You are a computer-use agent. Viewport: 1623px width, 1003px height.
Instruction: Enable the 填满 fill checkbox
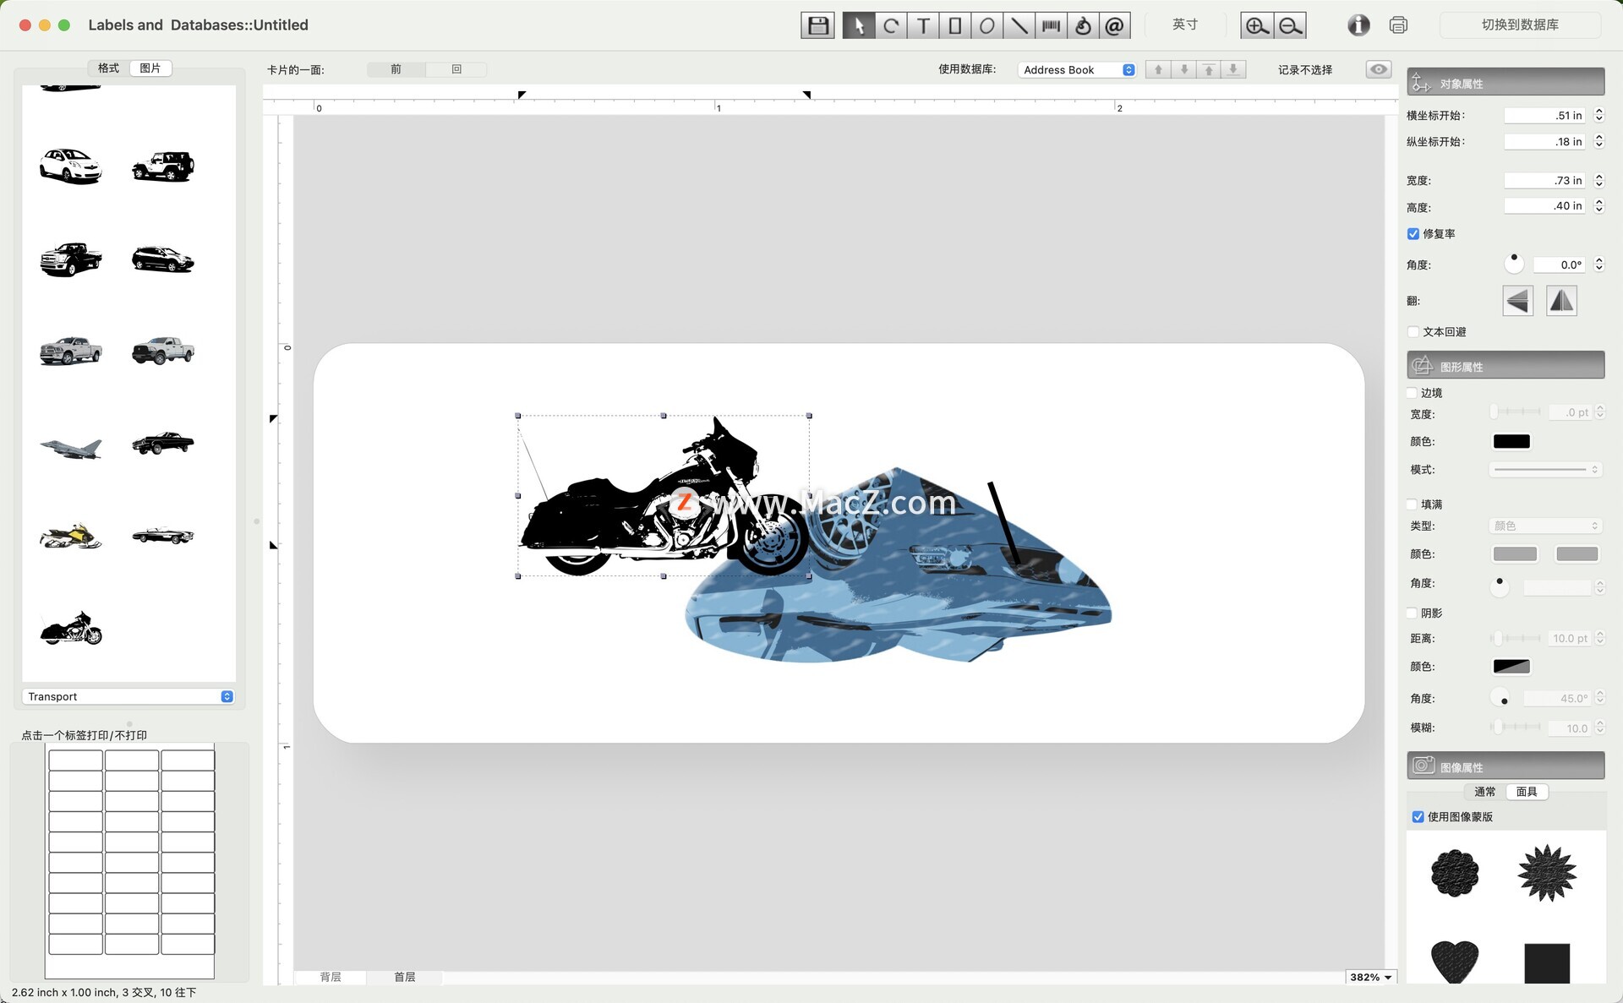pos(1412,504)
